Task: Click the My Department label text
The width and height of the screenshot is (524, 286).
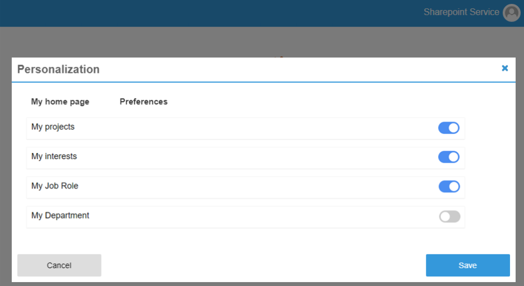Action: pos(60,215)
